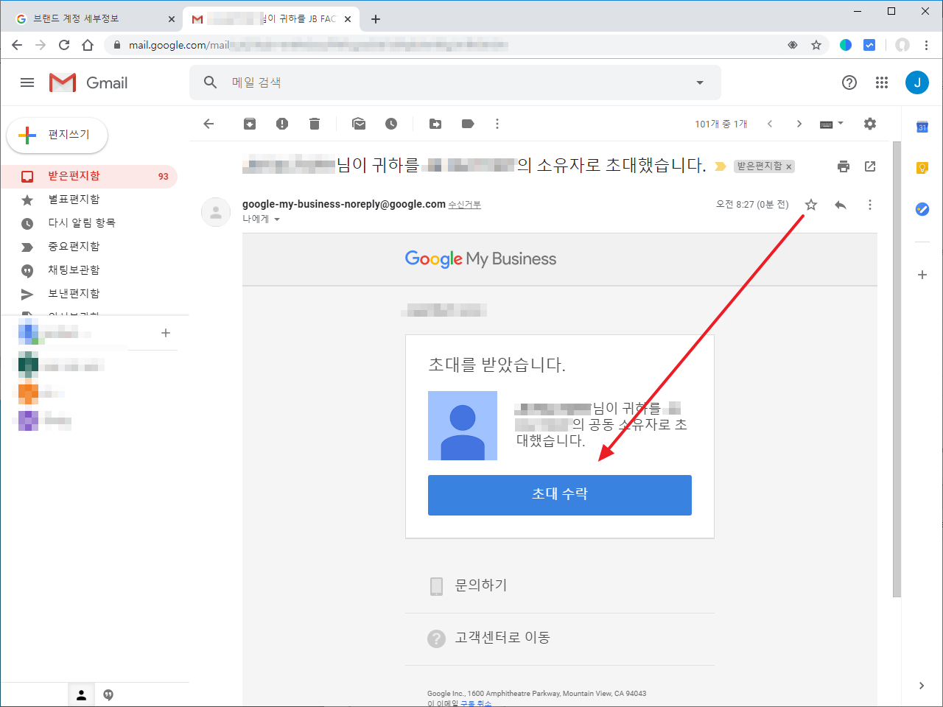The image size is (943, 707).
Task: Get add-ons plus icon in side panel
Action: click(922, 275)
